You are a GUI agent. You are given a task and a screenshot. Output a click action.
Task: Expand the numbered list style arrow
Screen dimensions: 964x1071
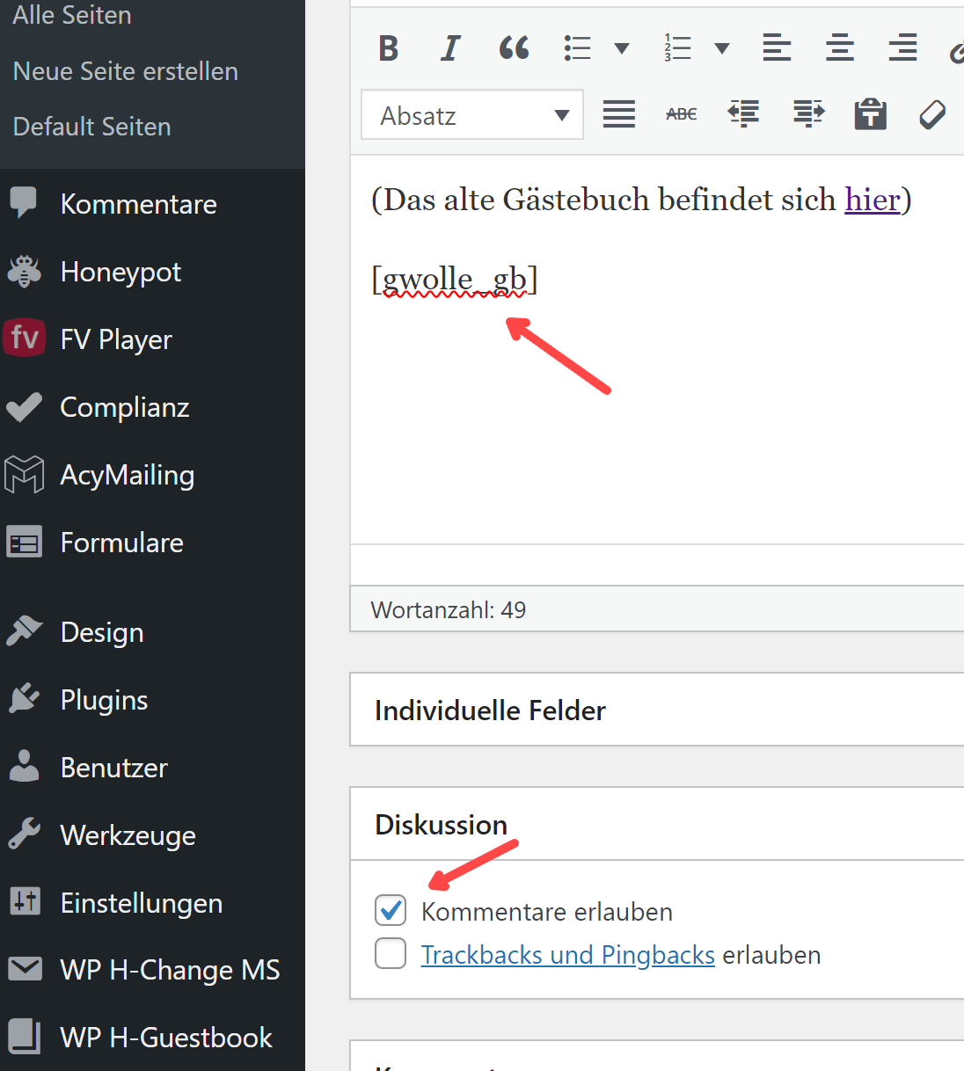pyautogui.click(x=722, y=48)
